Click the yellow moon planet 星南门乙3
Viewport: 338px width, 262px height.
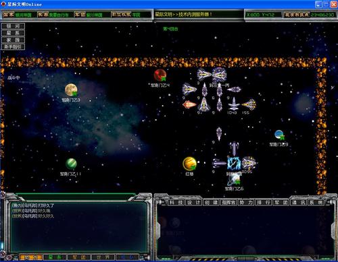(71, 90)
